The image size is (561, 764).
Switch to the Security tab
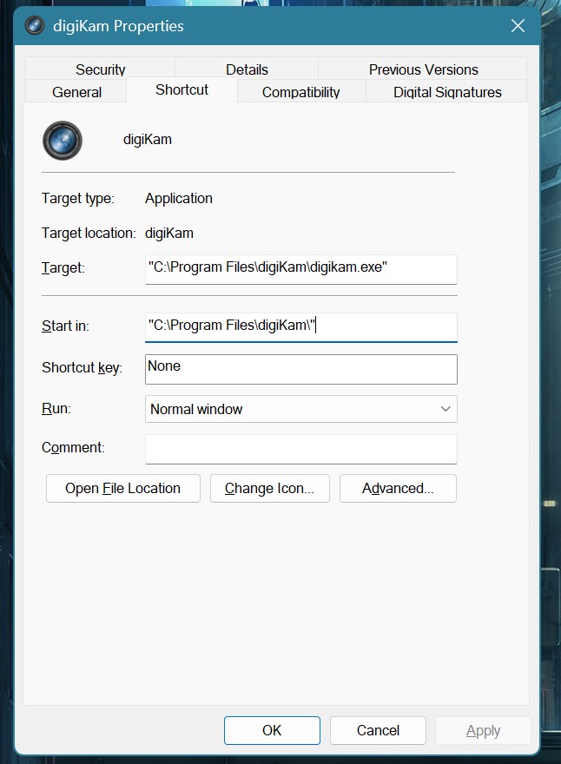100,69
